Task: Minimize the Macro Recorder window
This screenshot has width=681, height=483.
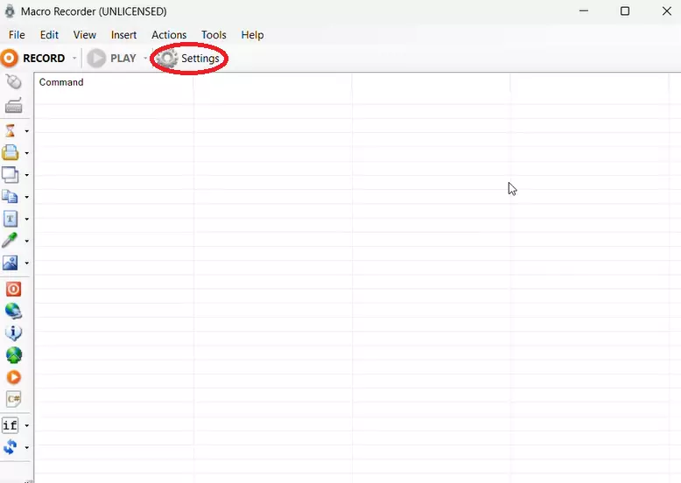Action: tap(584, 10)
